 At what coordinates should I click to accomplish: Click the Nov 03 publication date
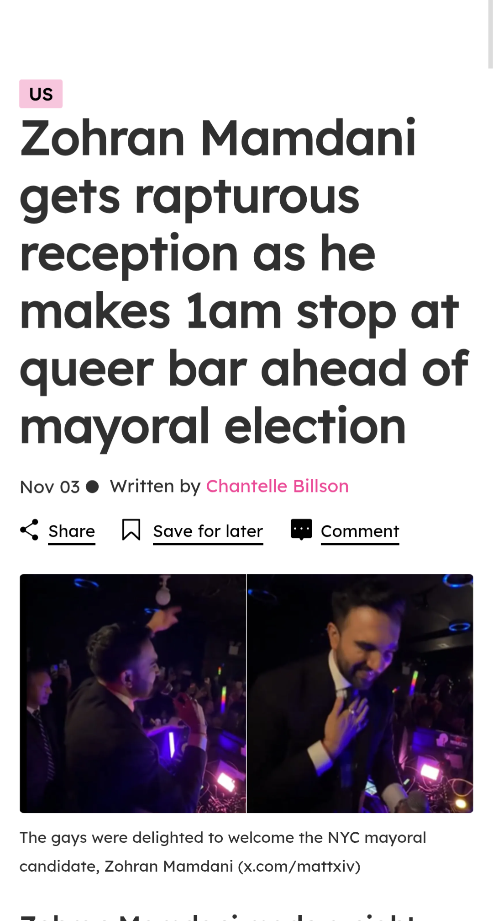50,487
